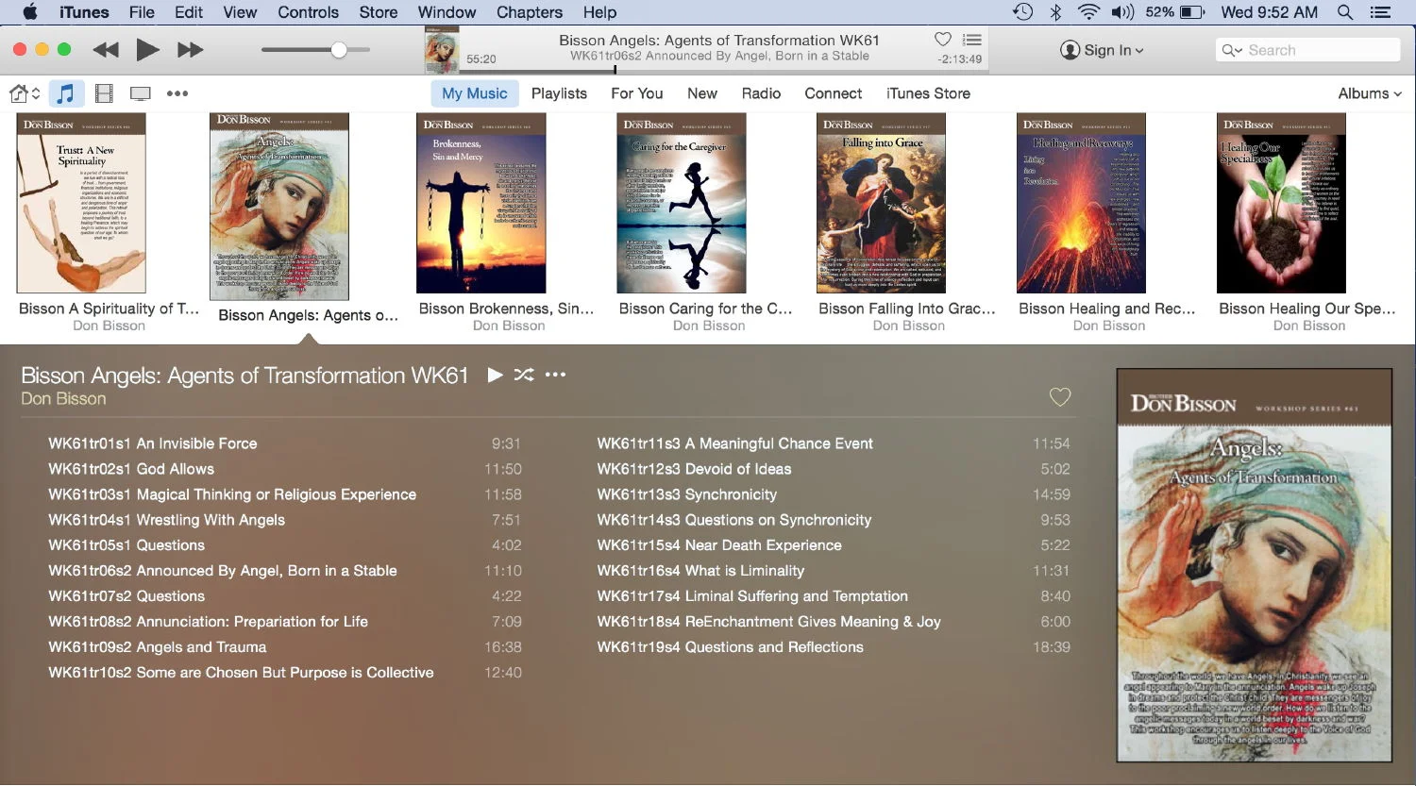The height and width of the screenshot is (786, 1416).
Task: Switch to the Playlists tab
Action: [559, 93]
